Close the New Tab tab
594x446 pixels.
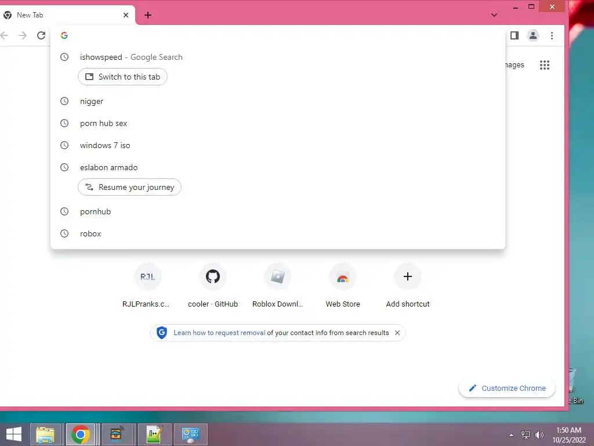(126, 15)
